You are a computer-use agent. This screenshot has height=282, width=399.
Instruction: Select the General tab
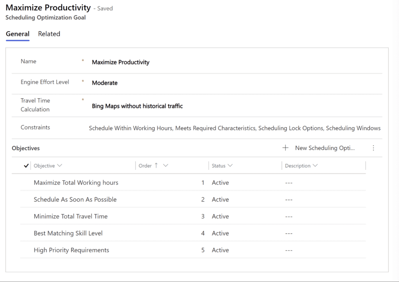pos(17,34)
